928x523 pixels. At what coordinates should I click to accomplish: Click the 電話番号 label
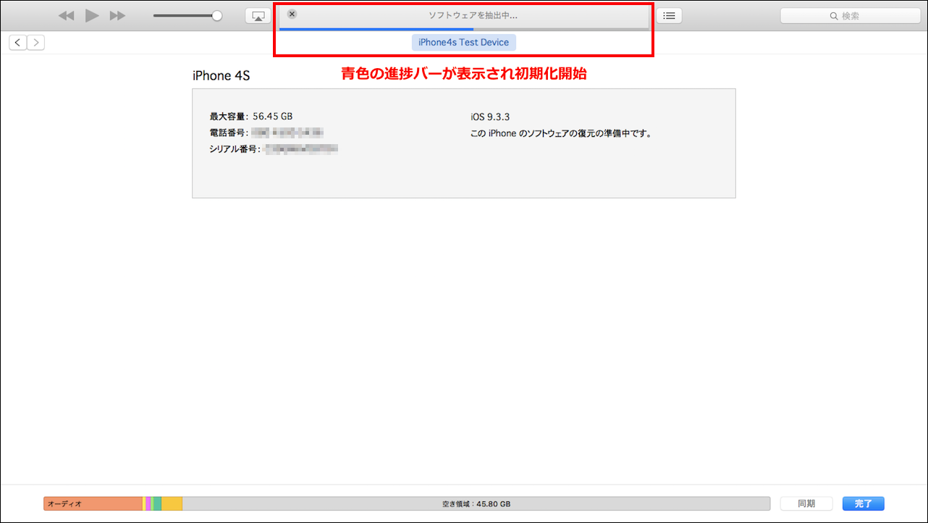point(229,133)
